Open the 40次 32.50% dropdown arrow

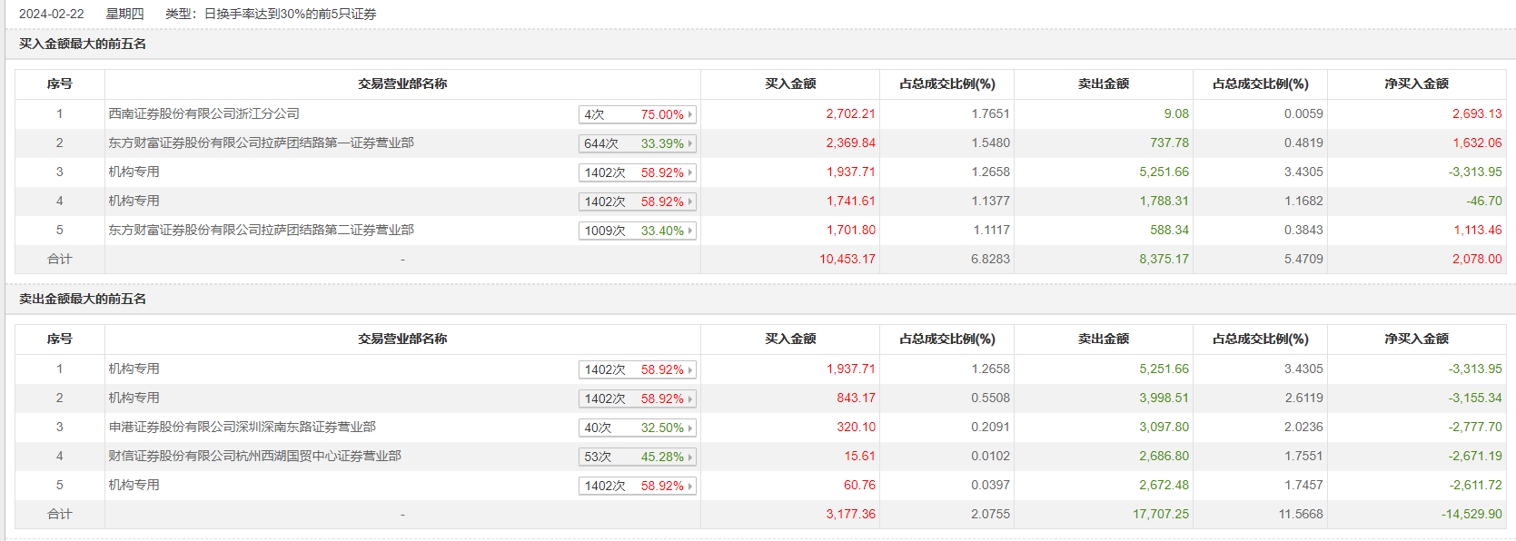690,428
